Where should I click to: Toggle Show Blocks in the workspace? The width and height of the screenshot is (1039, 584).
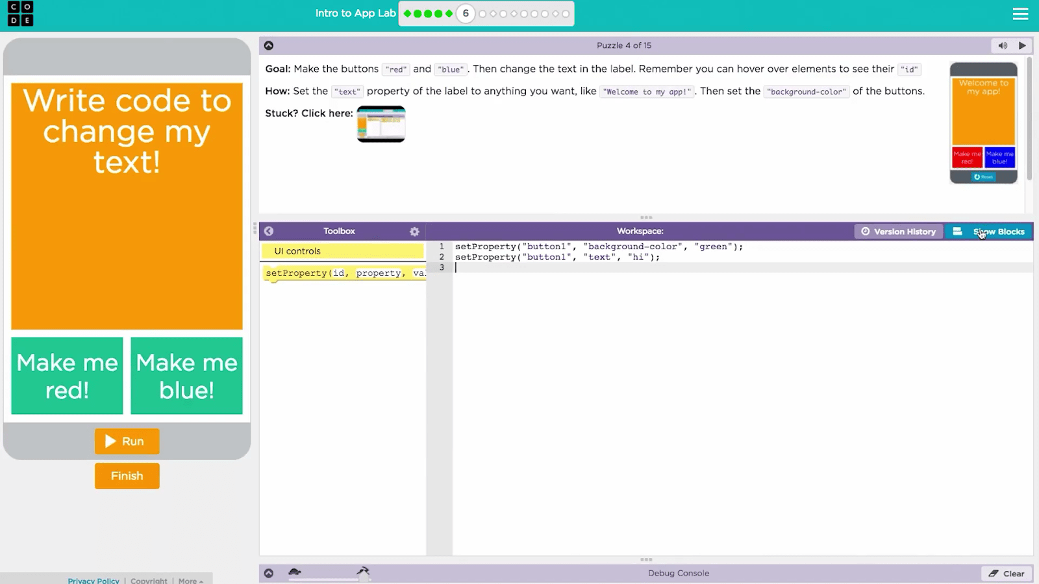[988, 231]
